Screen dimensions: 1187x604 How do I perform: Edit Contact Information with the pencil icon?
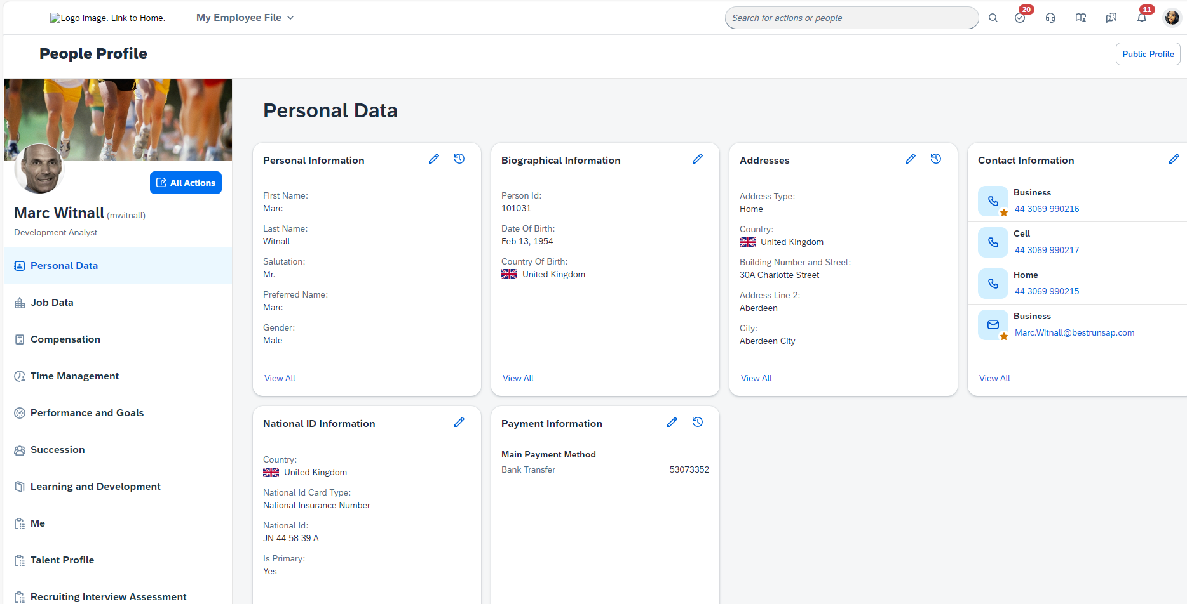pos(1174,159)
